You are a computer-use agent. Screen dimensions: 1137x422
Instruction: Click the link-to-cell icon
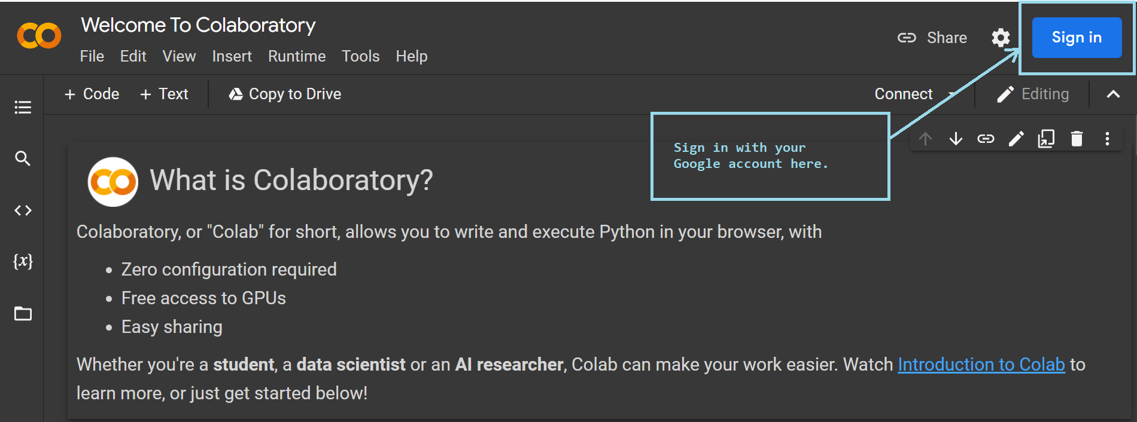986,139
